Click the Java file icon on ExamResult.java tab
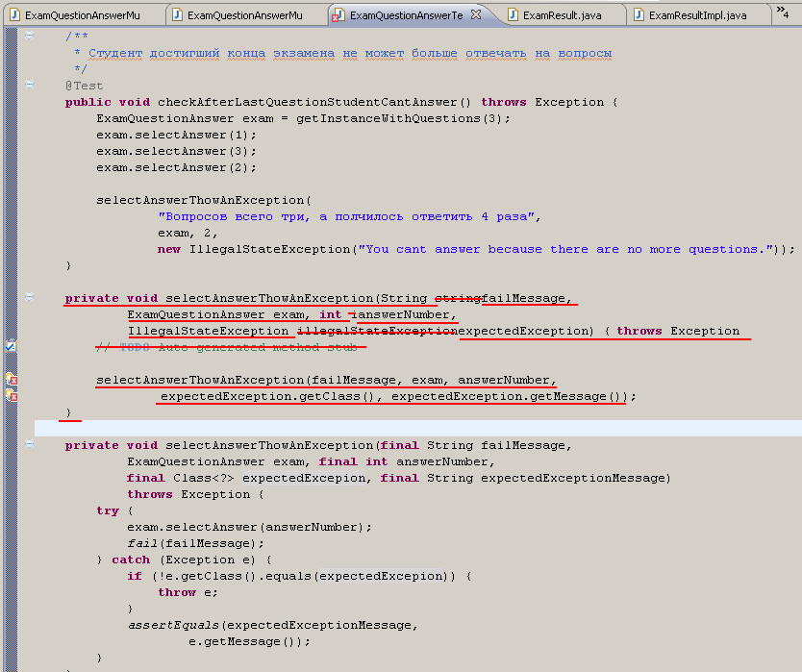Image resolution: width=802 pixels, height=672 pixels. pos(513,13)
